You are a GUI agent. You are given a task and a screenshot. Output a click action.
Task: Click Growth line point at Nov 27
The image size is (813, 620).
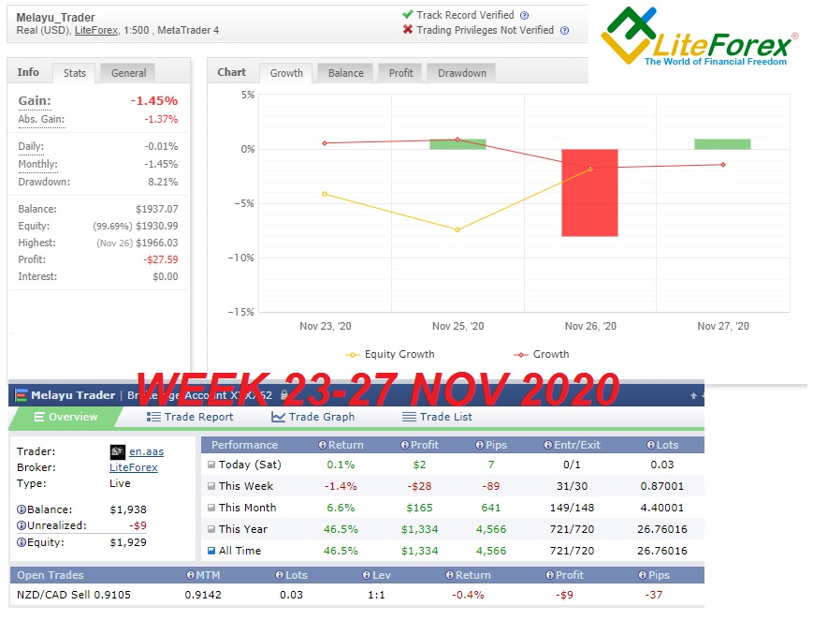point(723,165)
